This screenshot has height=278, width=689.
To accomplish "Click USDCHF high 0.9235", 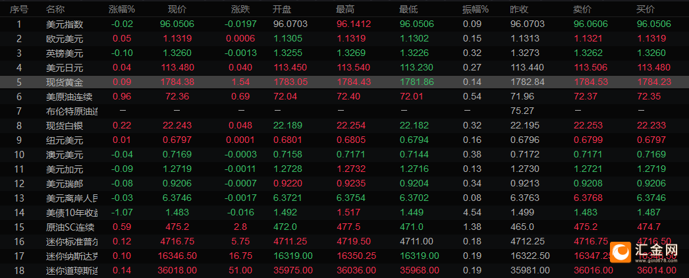I will tap(350, 184).
